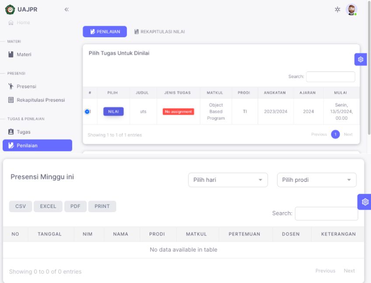Open Presensi in the sidebar
The height and width of the screenshot is (283, 371).
(26, 86)
